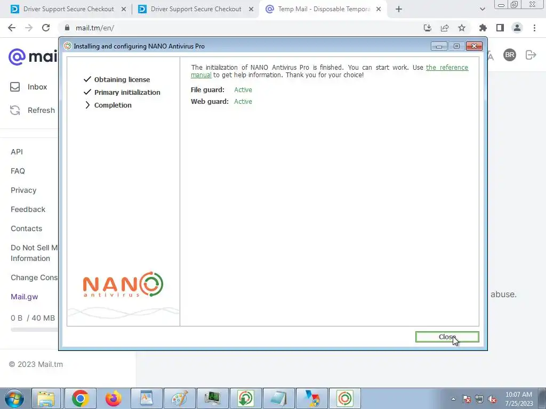This screenshot has width=546, height=409.
Task: Close the Temp Mail tab
Action: [x=379, y=10]
